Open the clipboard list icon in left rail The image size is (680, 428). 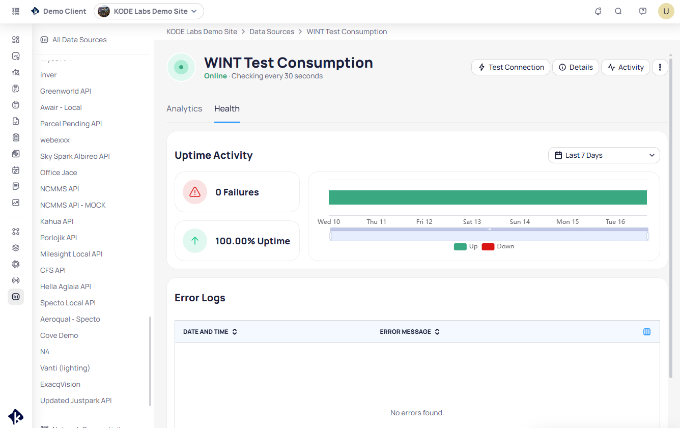tap(16, 137)
